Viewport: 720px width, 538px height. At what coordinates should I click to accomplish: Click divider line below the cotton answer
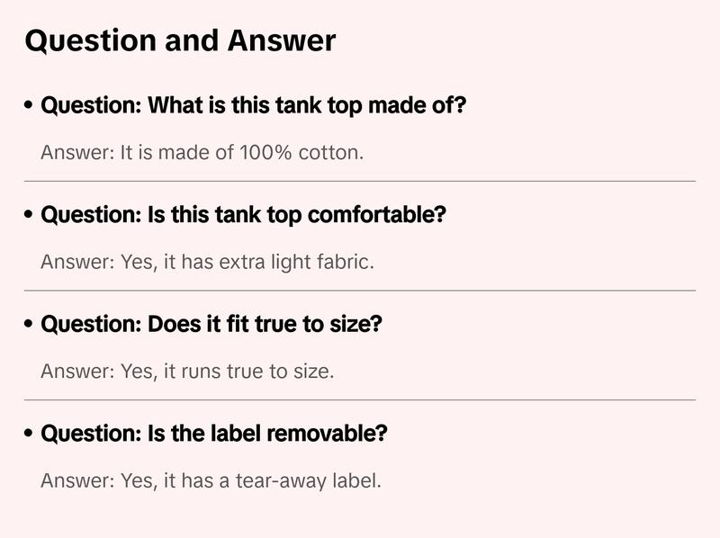coord(360,181)
